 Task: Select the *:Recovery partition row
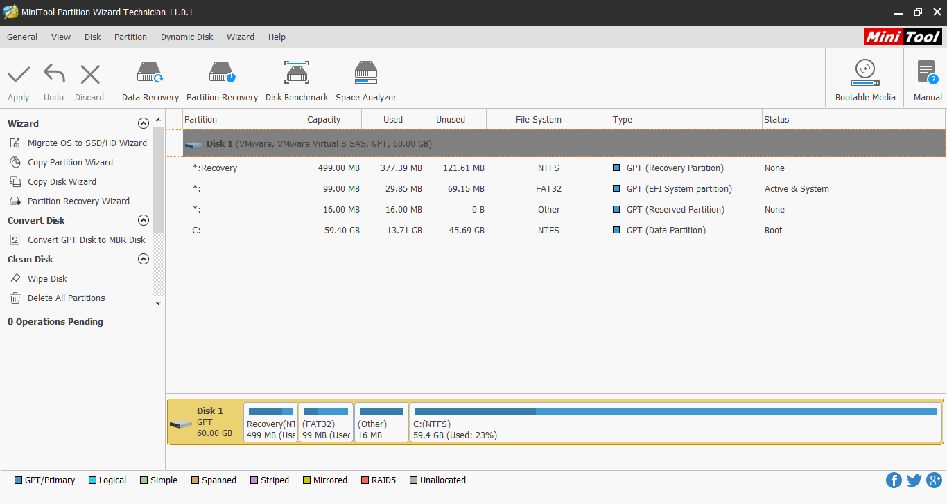pyautogui.click(x=564, y=168)
